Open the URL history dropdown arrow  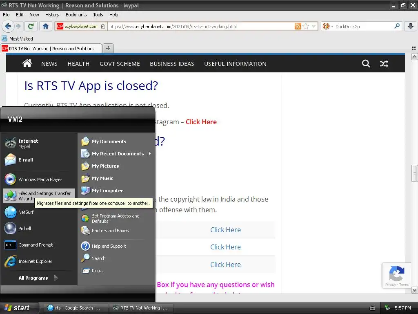coord(313,26)
